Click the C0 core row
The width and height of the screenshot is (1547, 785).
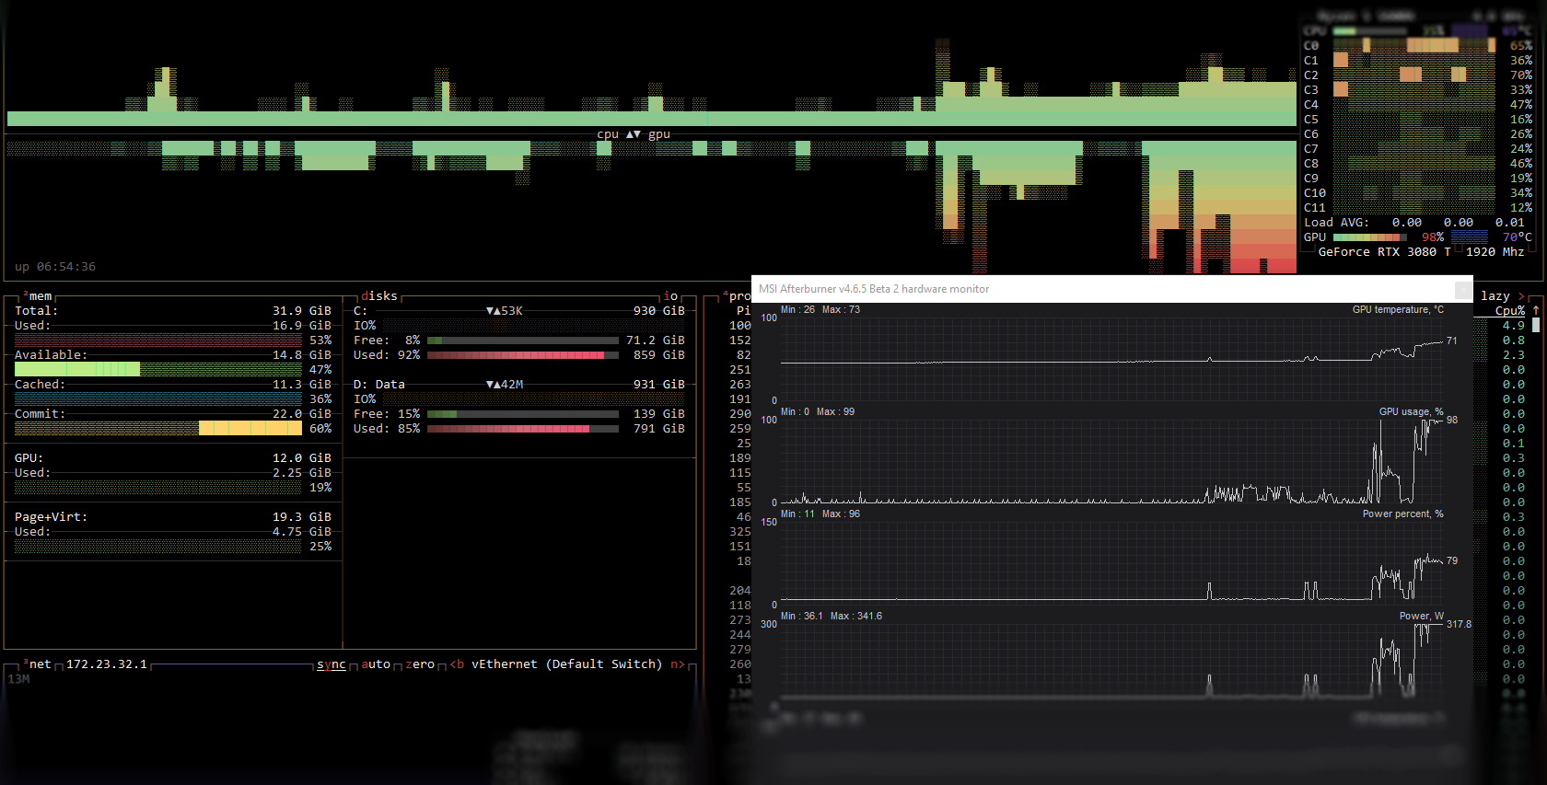1418,46
